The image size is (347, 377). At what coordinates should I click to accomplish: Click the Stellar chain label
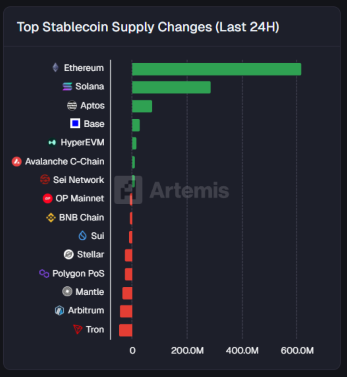point(90,254)
